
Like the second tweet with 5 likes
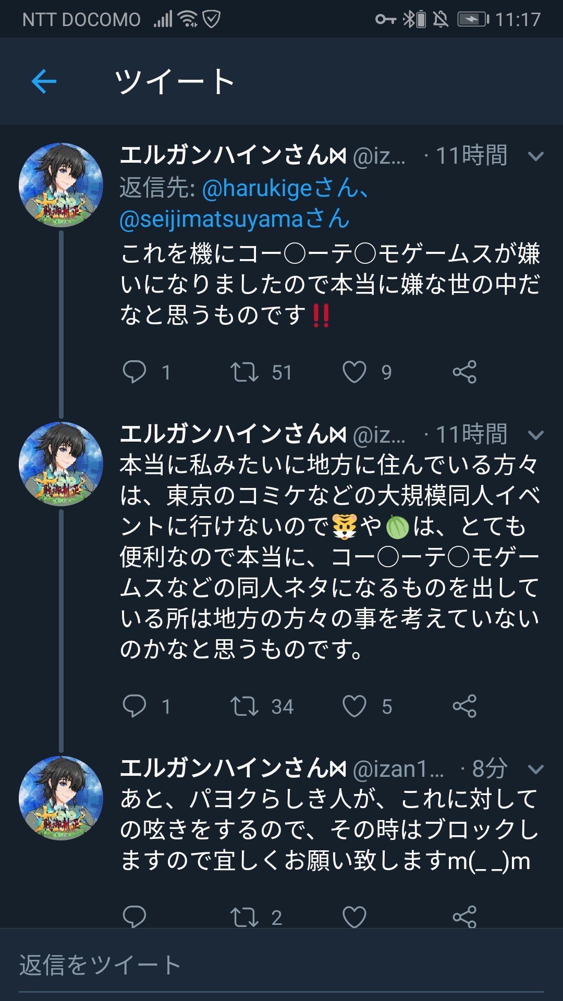[354, 706]
